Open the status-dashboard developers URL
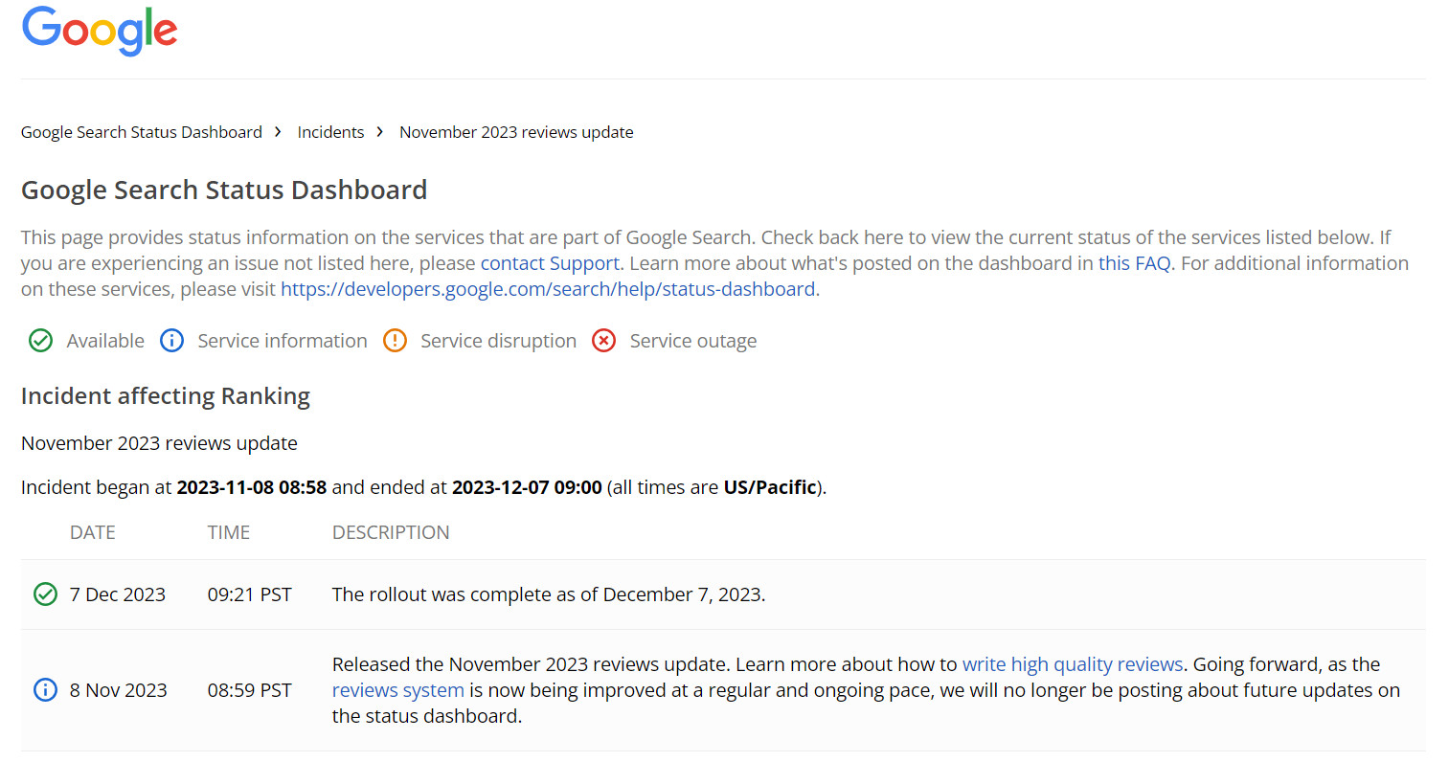This screenshot has width=1449, height=762. point(548,288)
